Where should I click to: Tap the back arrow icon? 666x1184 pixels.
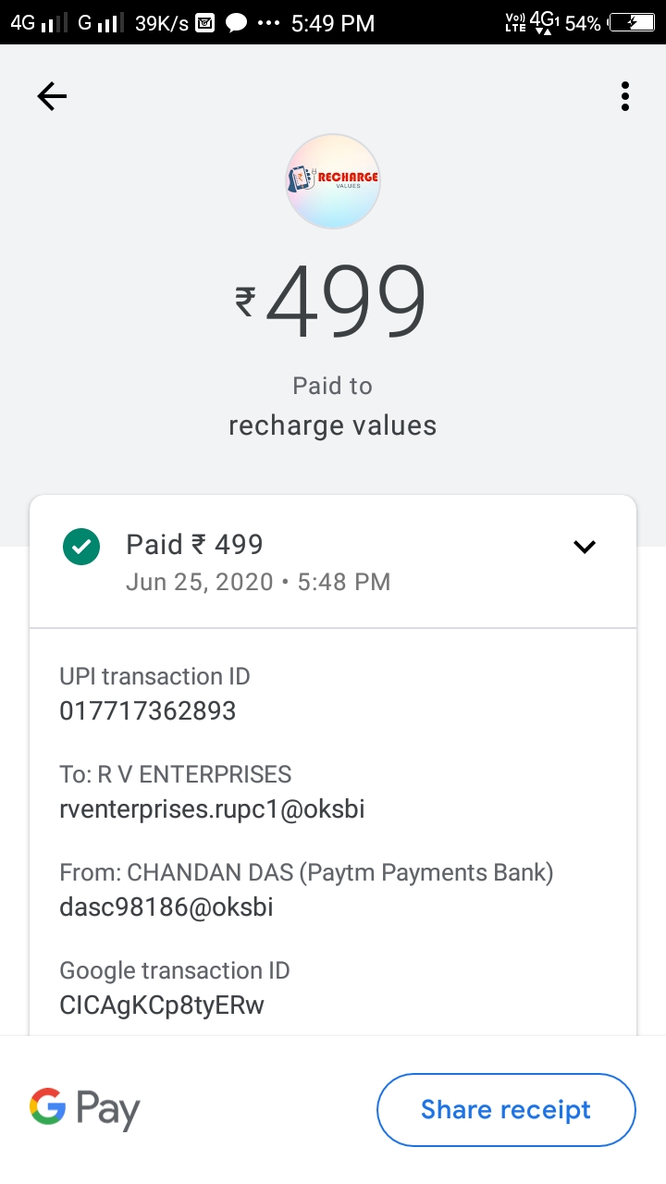[52, 96]
